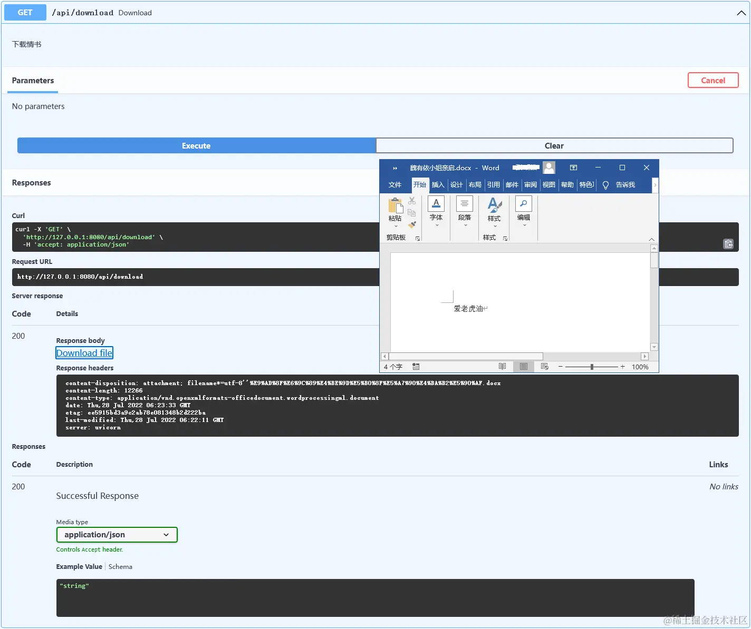The height and width of the screenshot is (629, 751).
Task: Click the Execute button
Action: pos(196,146)
